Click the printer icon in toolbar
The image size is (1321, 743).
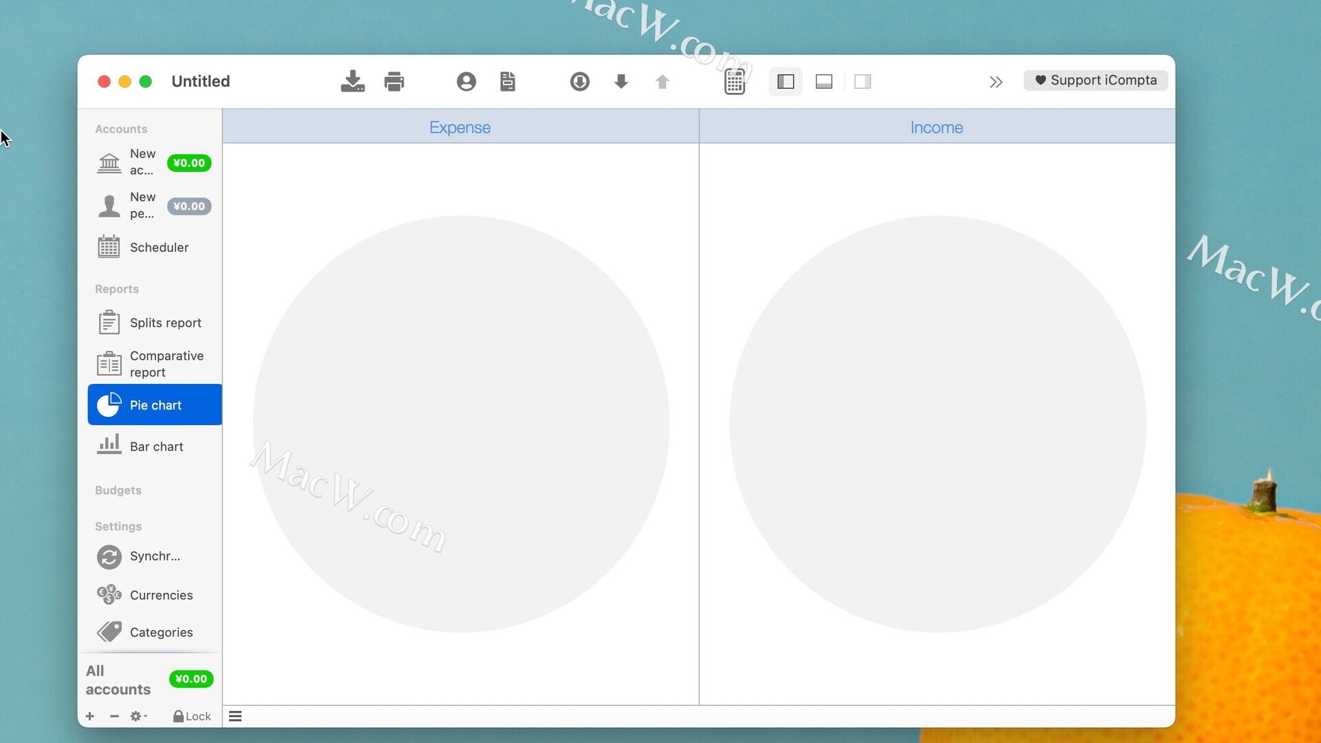(394, 81)
